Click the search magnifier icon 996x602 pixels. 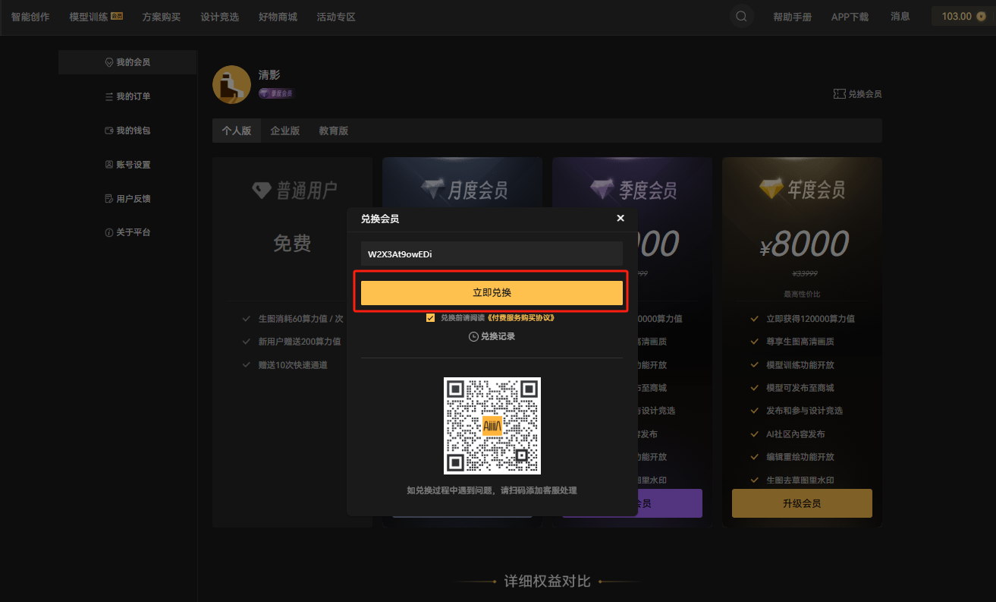click(741, 16)
